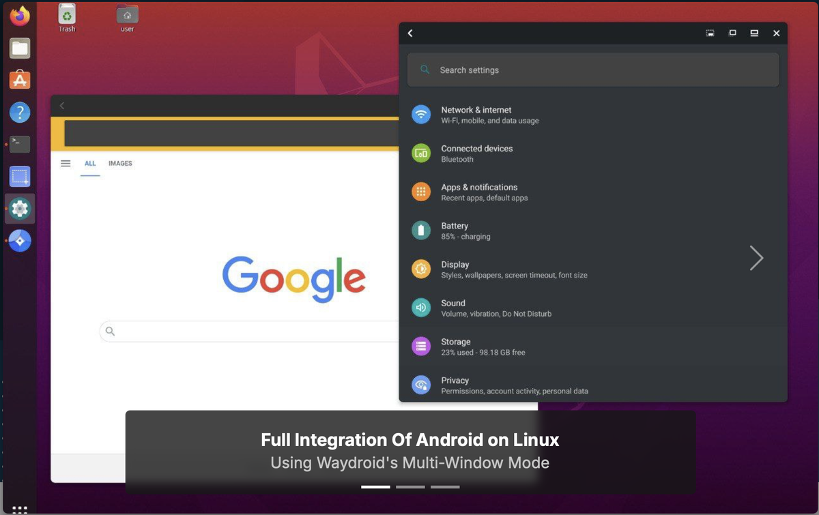Launch Terminal from the dock
Image resolution: width=819 pixels, height=515 pixels.
(20, 144)
